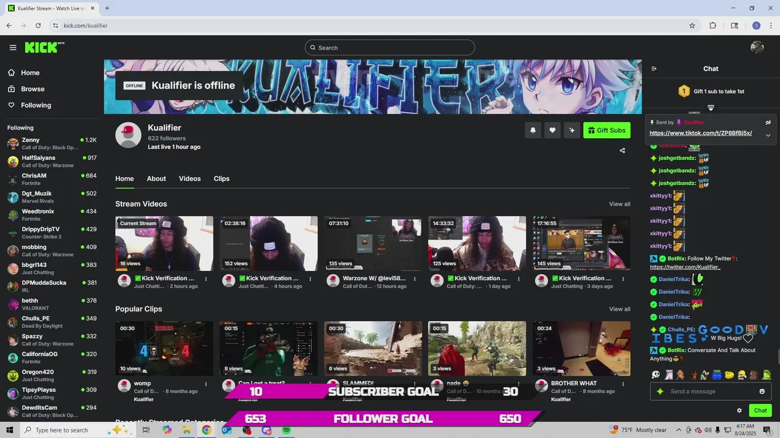
Task: Hide the pinned message with the eye icon
Action: 768,122
